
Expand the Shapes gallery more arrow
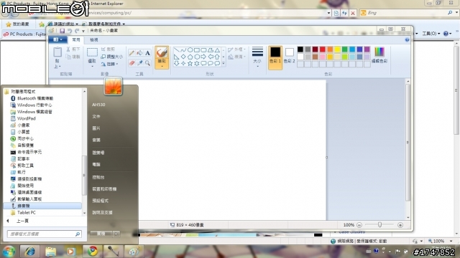(x=224, y=63)
